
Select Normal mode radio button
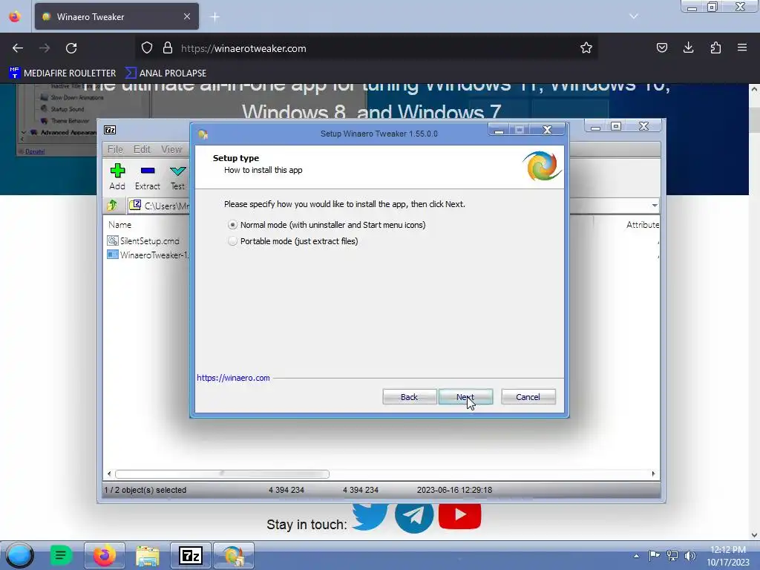tap(232, 225)
